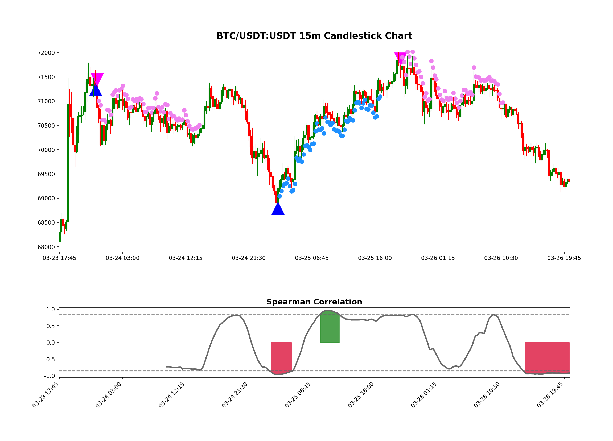The image size is (613, 441).
Task: Click the 1.0 correlation axis label
Action: click(51, 310)
